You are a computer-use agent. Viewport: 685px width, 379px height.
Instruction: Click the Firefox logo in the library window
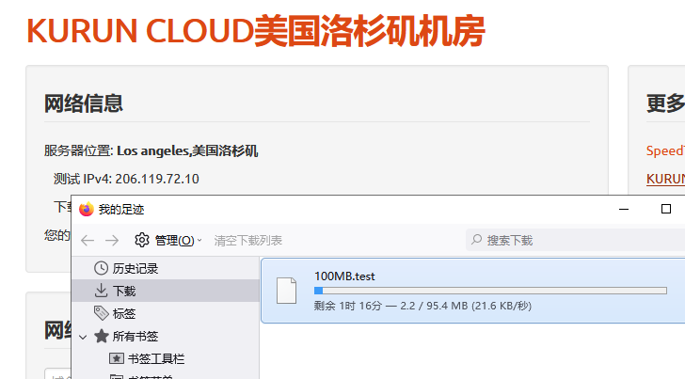click(x=87, y=209)
